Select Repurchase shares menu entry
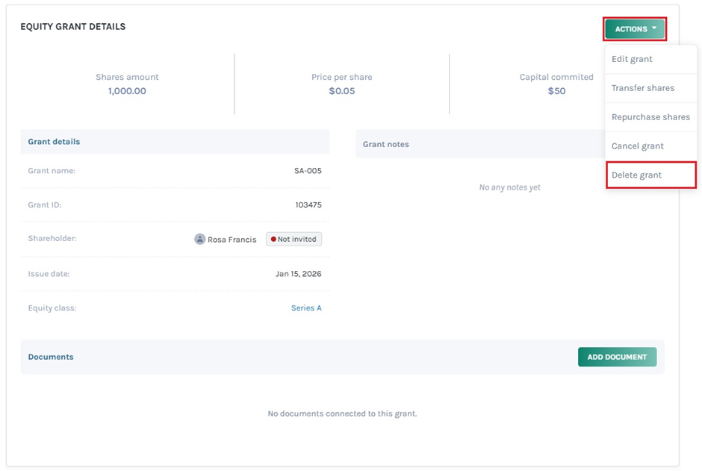 pyautogui.click(x=650, y=117)
